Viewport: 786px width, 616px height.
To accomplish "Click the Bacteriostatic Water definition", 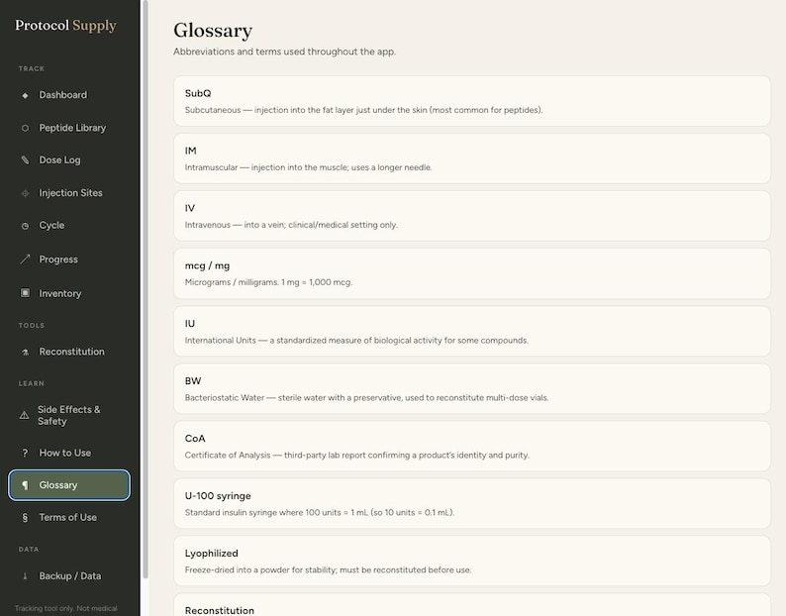I will coord(366,398).
